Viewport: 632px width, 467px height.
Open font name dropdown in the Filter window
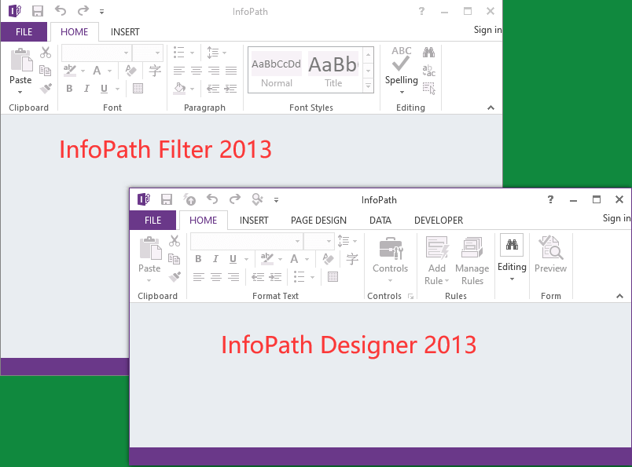coord(126,53)
